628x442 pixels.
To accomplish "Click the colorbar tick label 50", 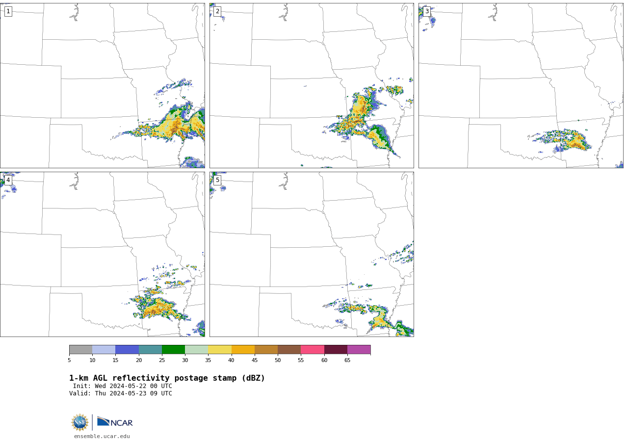I will coord(278,361).
